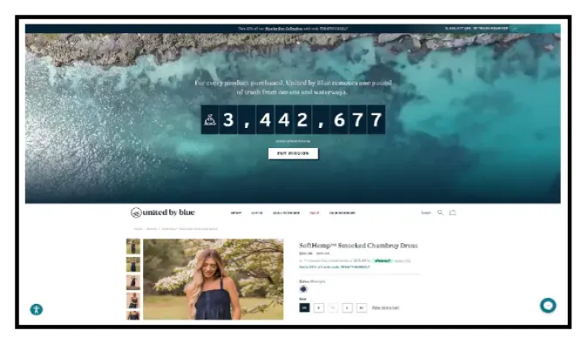This screenshot has height=344, width=587.
Task: Open the search magnifier icon
Action: tap(440, 212)
